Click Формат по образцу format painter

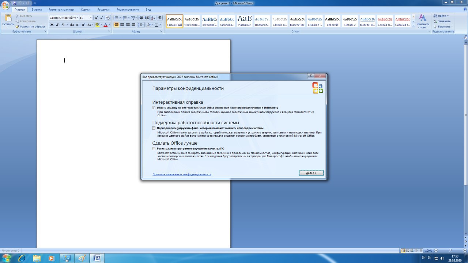point(31,26)
